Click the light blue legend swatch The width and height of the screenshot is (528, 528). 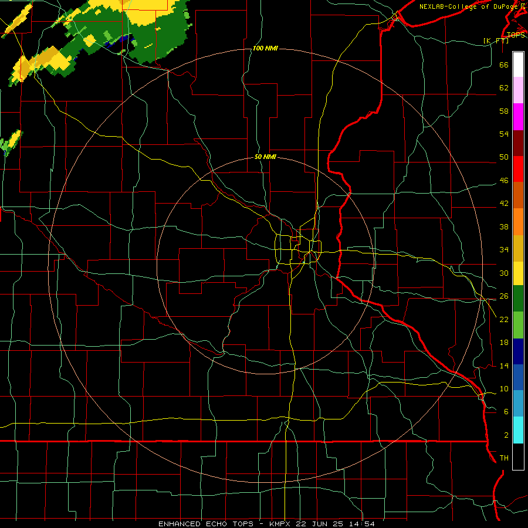pyautogui.click(x=518, y=404)
